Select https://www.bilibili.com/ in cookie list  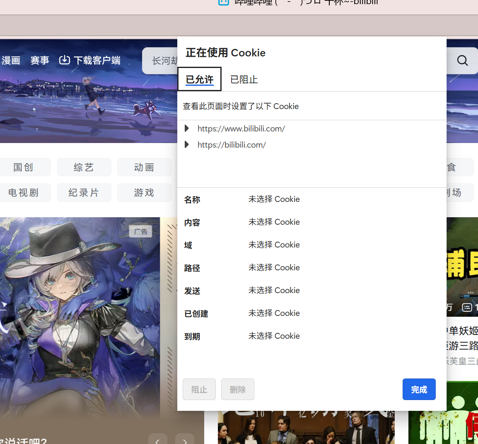point(241,129)
